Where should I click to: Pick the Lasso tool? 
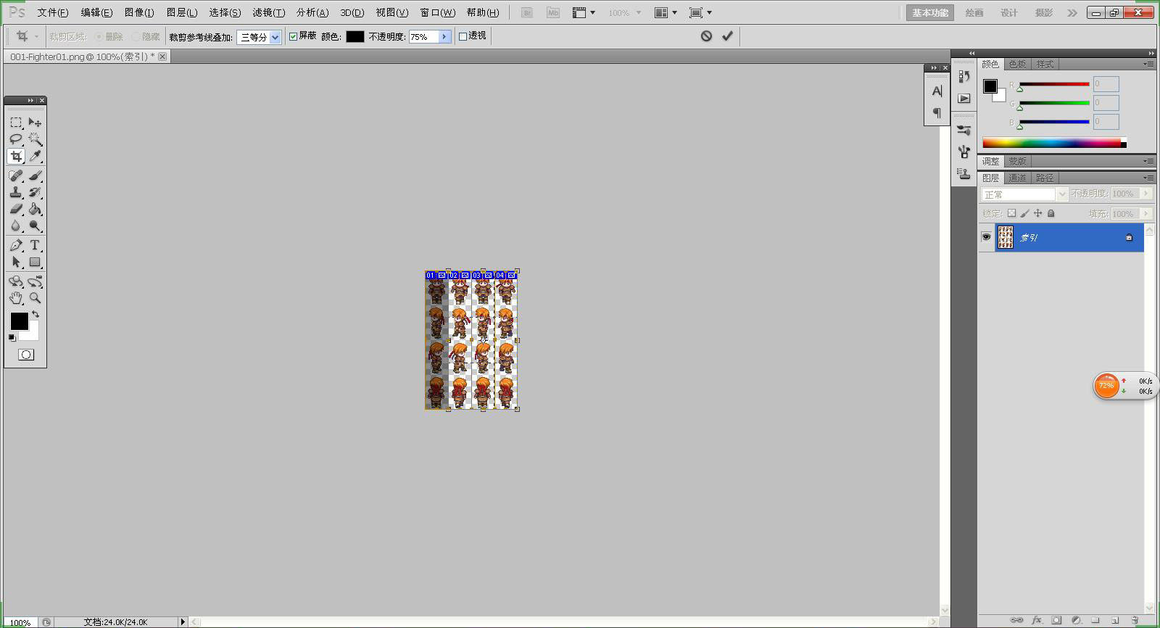(x=16, y=139)
